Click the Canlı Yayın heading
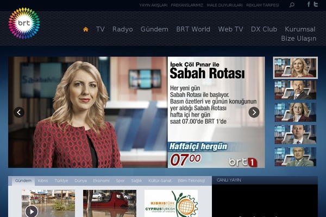326x217 pixels. [229, 180]
